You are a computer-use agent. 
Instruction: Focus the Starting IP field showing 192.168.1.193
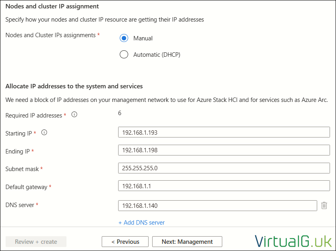(x=224, y=132)
